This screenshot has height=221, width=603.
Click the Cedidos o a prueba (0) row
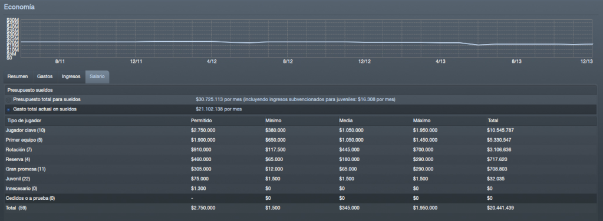click(301, 198)
